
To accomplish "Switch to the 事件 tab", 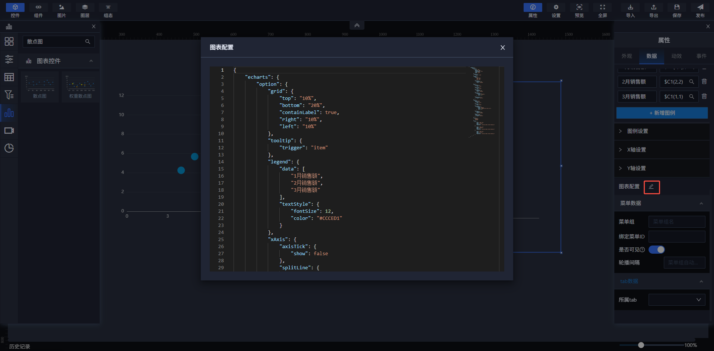I will pos(701,56).
